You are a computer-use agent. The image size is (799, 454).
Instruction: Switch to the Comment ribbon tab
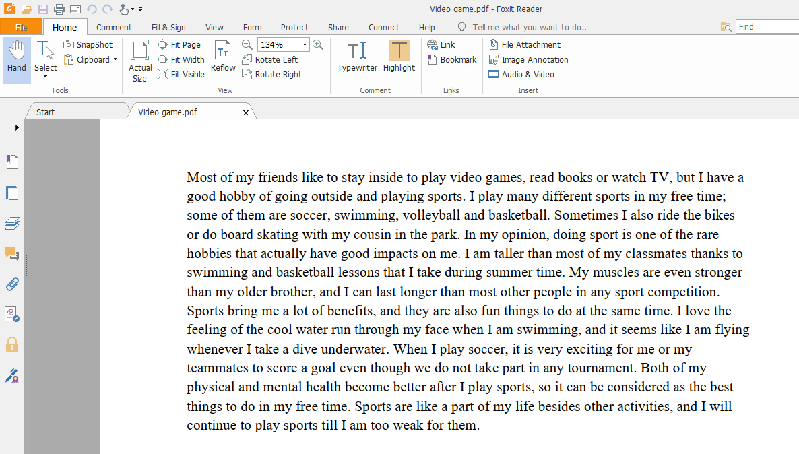coord(114,28)
